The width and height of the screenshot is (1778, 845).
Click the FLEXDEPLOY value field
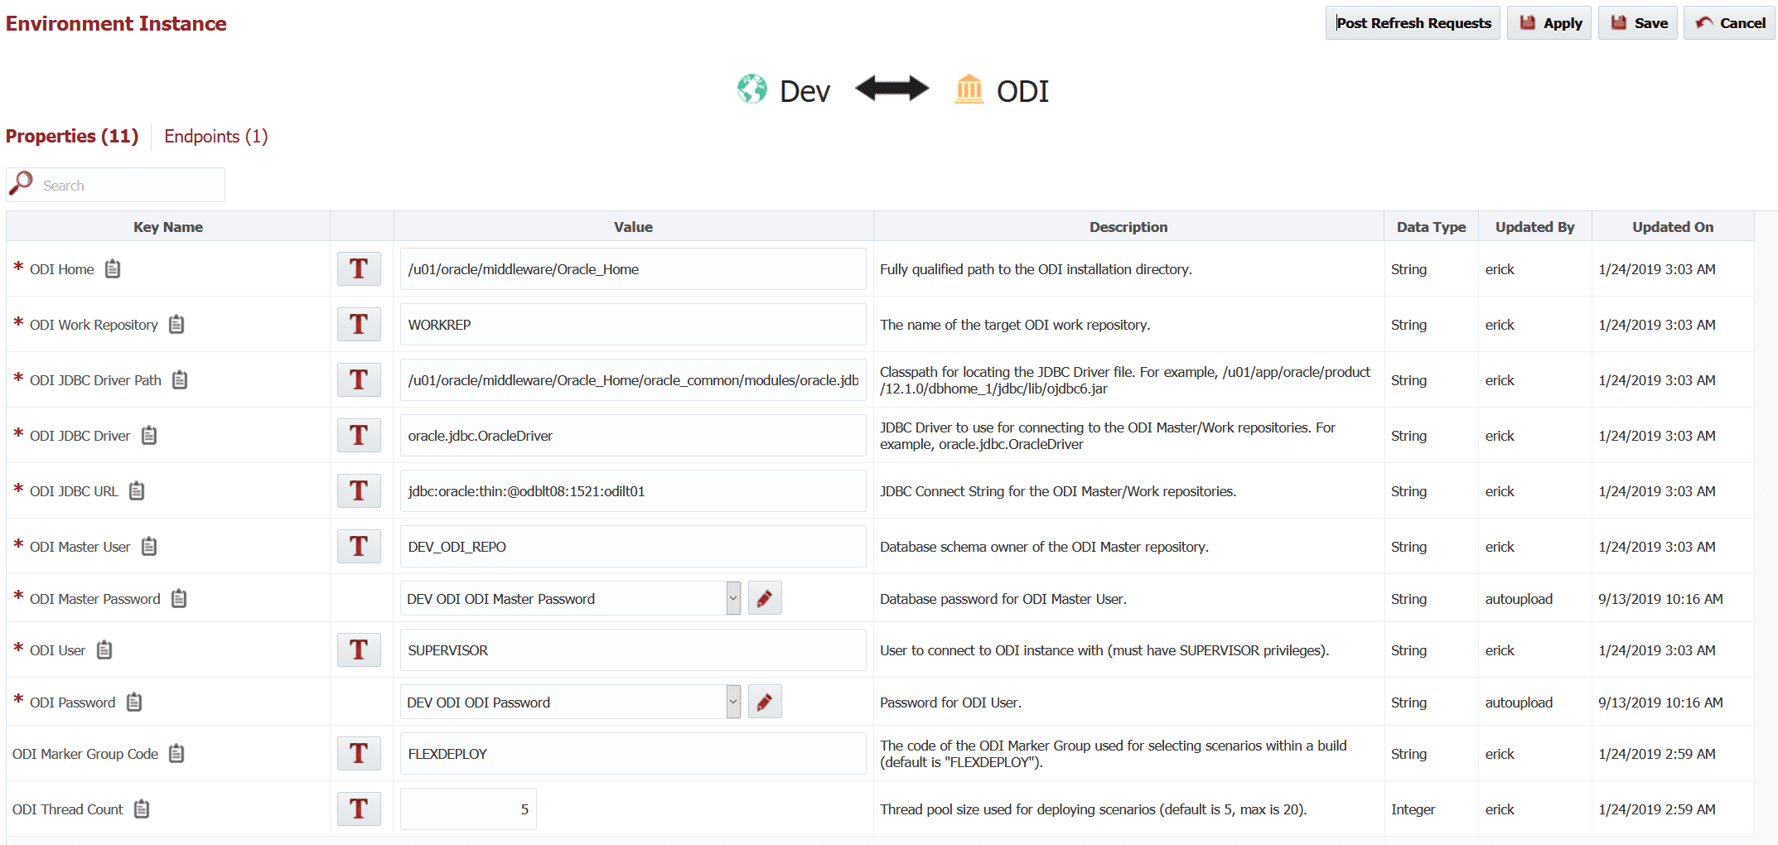click(x=633, y=754)
